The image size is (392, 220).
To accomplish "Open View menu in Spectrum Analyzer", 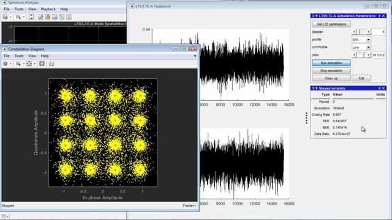I will tap(32, 9).
